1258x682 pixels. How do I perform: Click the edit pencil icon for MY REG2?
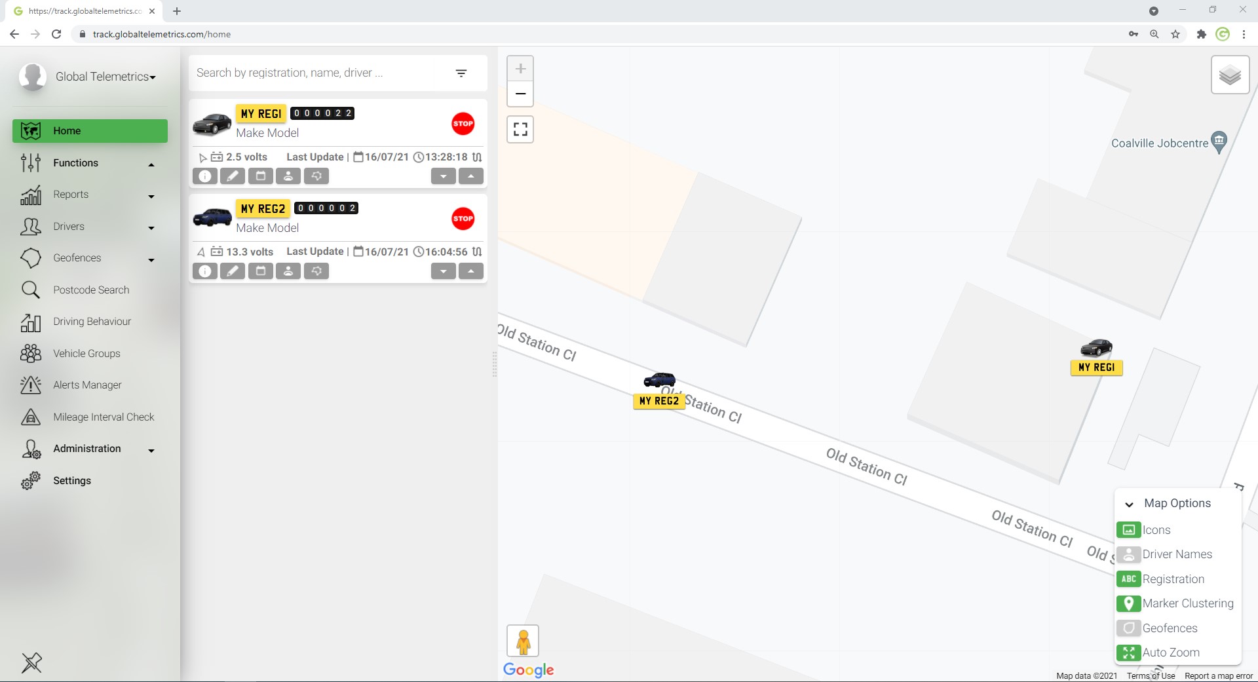tap(233, 271)
